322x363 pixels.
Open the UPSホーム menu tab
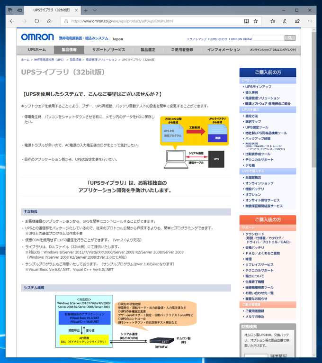pos(37,50)
